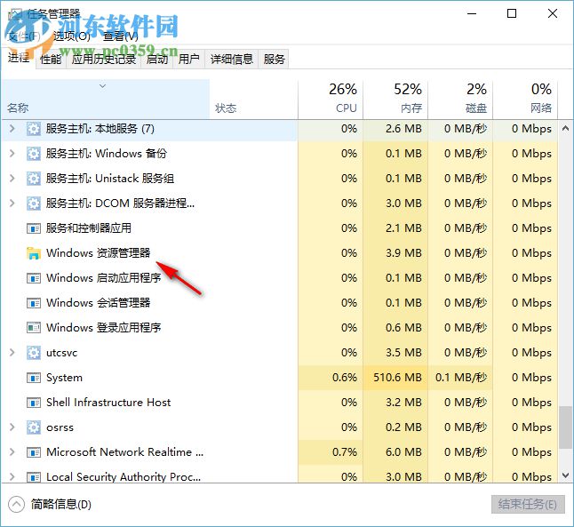Sort by the 状态 column header
The height and width of the screenshot is (527, 574).
(x=254, y=100)
